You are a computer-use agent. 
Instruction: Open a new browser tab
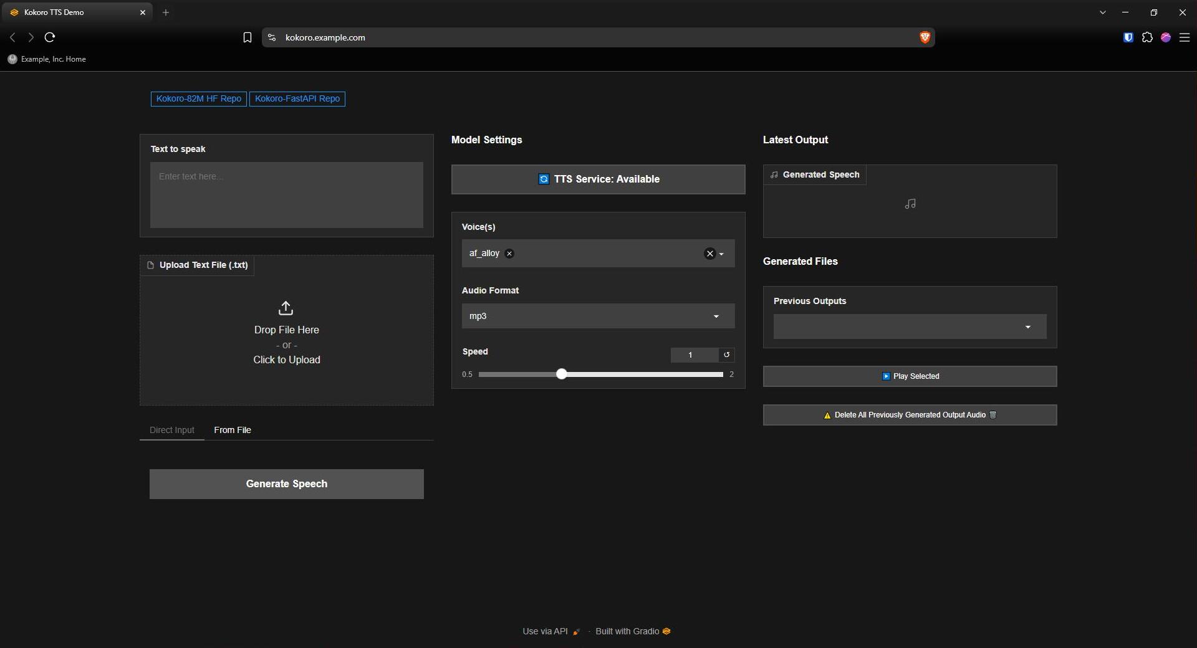coord(166,12)
